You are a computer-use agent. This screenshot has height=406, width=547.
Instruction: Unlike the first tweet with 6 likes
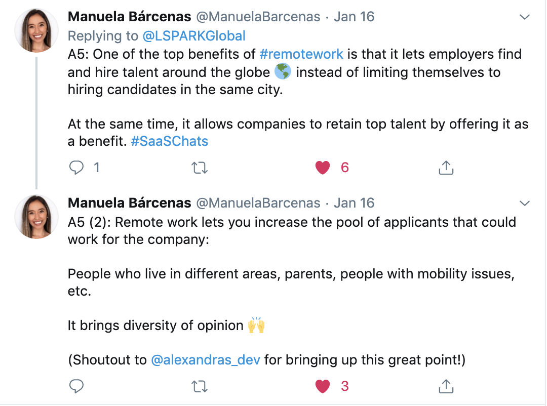[323, 168]
